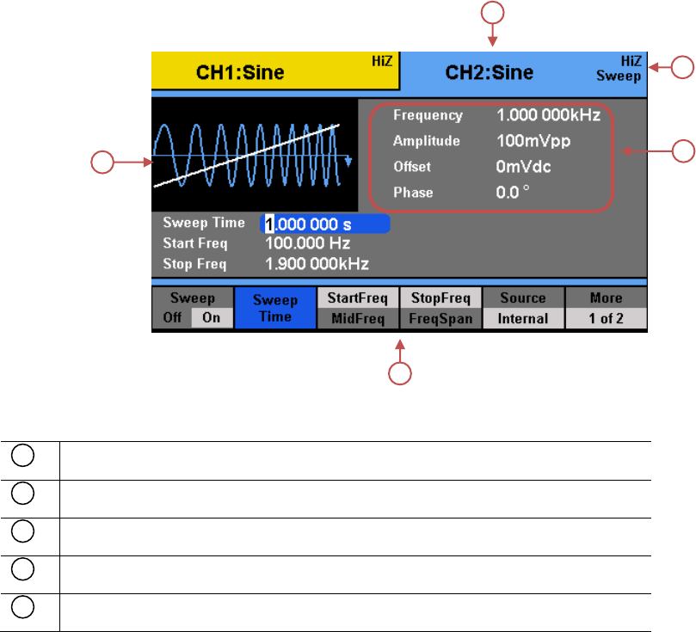Click the HiZ indicator on CH1
Screen dimensions: 696x632
click(x=382, y=61)
